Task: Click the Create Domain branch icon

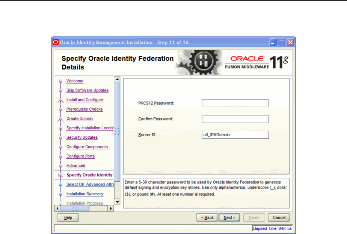Action: click(x=60, y=119)
